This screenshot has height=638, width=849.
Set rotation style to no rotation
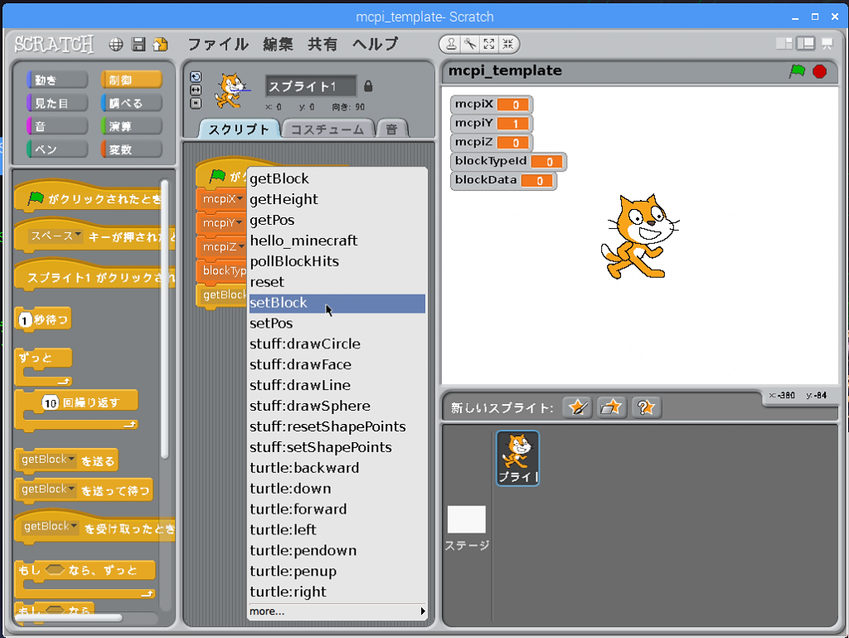tap(196, 103)
